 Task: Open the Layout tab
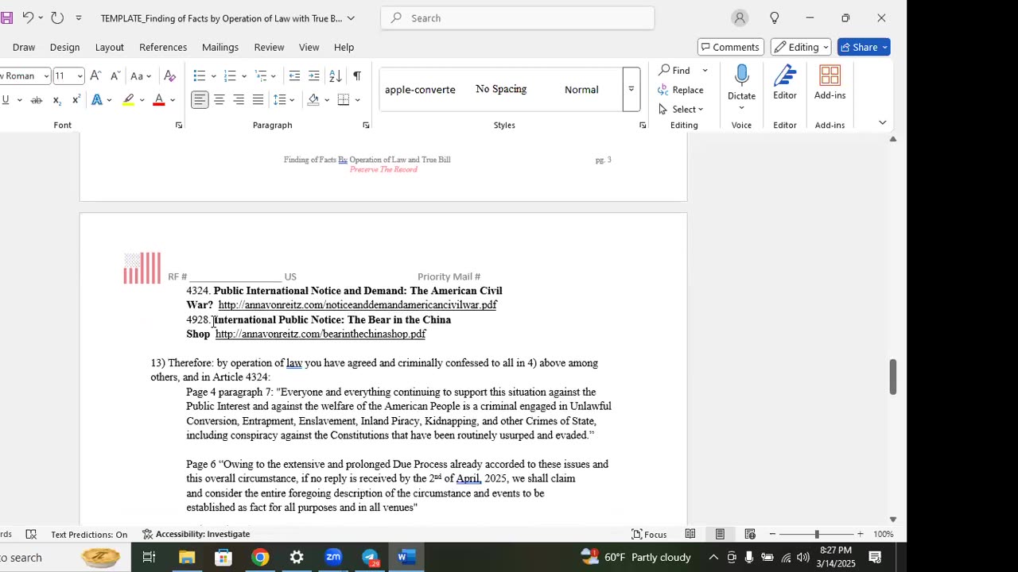tap(110, 47)
